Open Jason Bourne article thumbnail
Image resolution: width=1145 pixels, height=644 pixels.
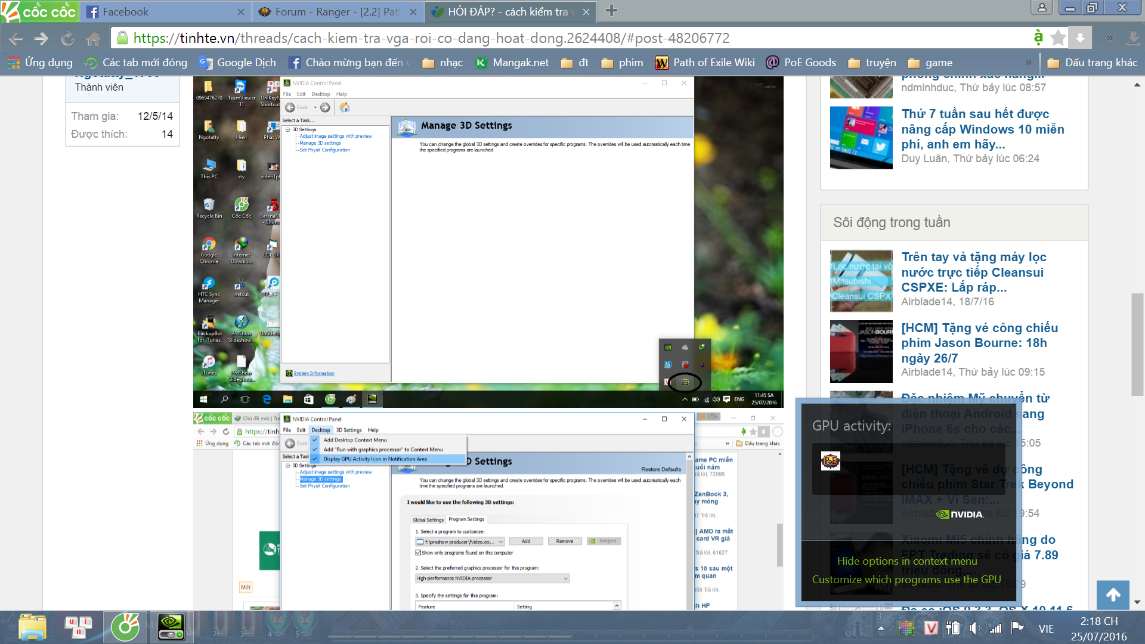coord(861,352)
